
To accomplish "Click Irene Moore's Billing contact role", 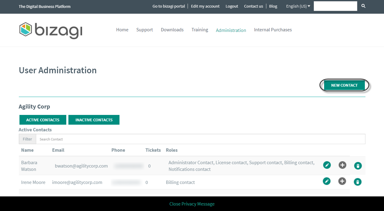I will point(180,182).
